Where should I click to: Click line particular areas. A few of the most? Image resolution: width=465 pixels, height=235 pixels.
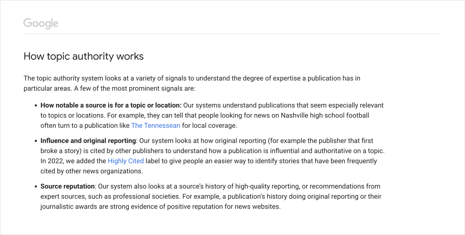click(109, 88)
